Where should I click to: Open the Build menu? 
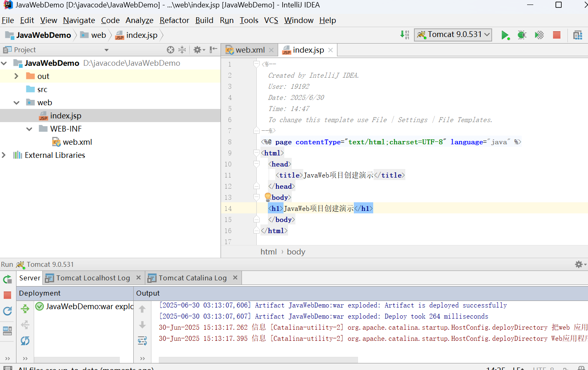[x=205, y=20]
